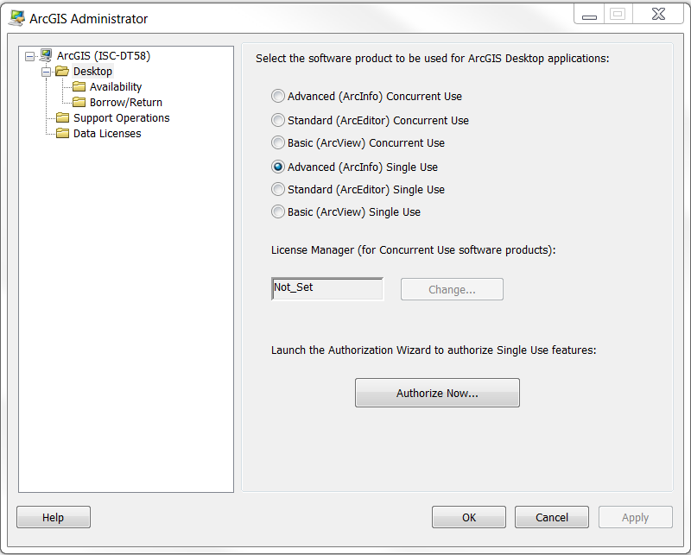Click the Change... button

click(452, 289)
